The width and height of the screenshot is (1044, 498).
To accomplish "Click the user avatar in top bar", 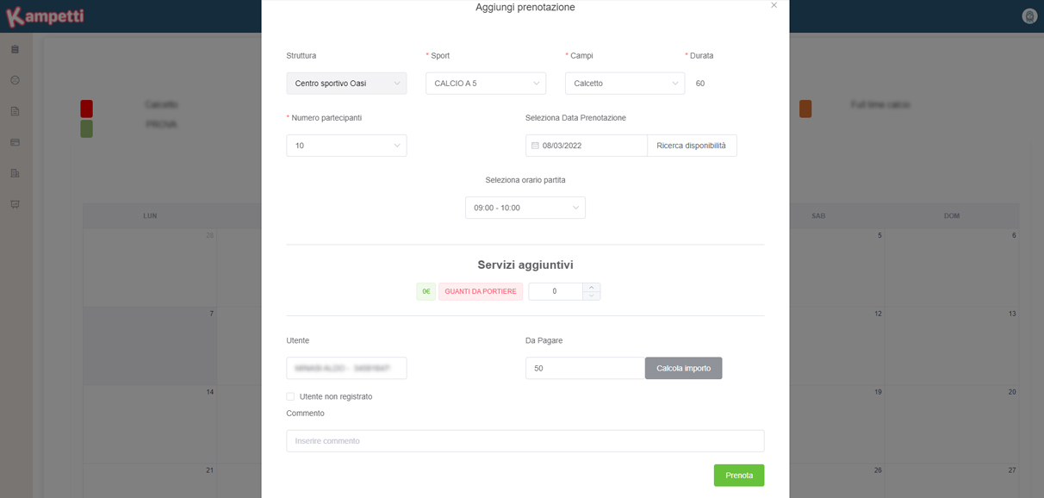I will pyautogui.click(x=1028, y=16).
